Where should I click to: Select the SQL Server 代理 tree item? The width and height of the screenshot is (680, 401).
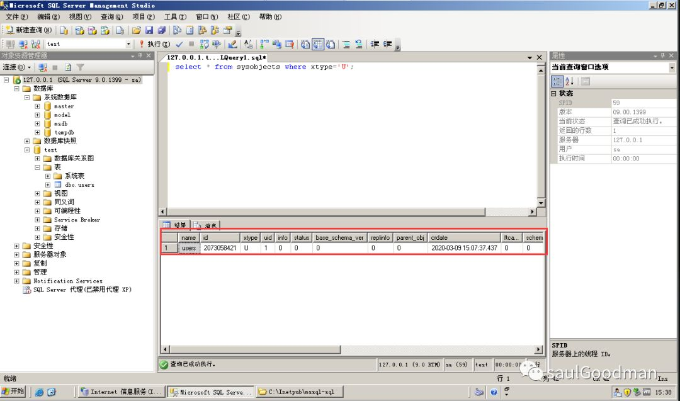[x=82, y=290]
